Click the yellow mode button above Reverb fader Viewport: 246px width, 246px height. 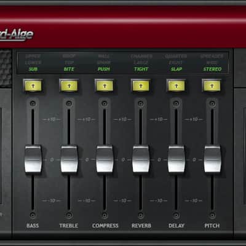click(141, 85)
